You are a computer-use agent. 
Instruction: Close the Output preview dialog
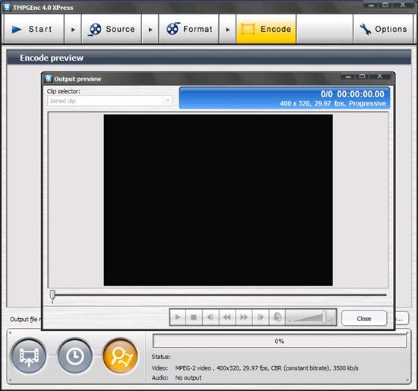pos(364,318)
